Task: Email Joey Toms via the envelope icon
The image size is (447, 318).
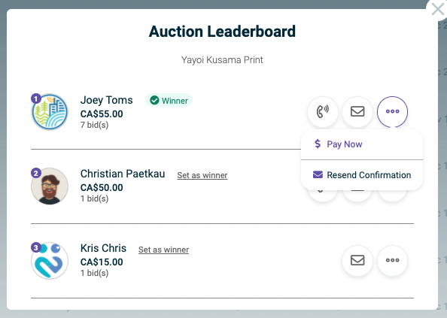Action: (357, 111)
